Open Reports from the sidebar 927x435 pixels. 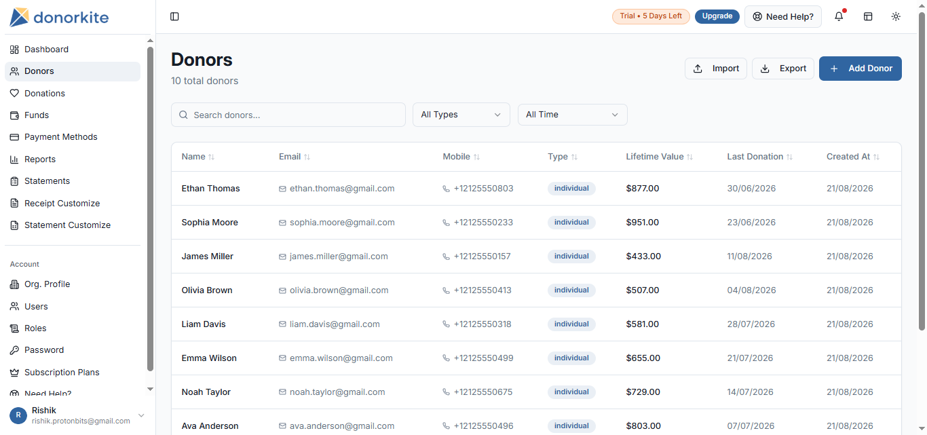pyautogui.click(x=73, y=159)
